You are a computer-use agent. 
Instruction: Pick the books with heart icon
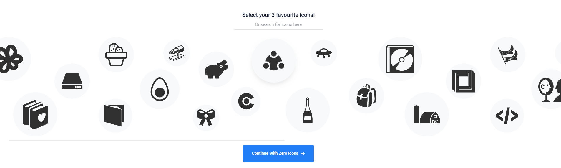[x=35, y=114]
